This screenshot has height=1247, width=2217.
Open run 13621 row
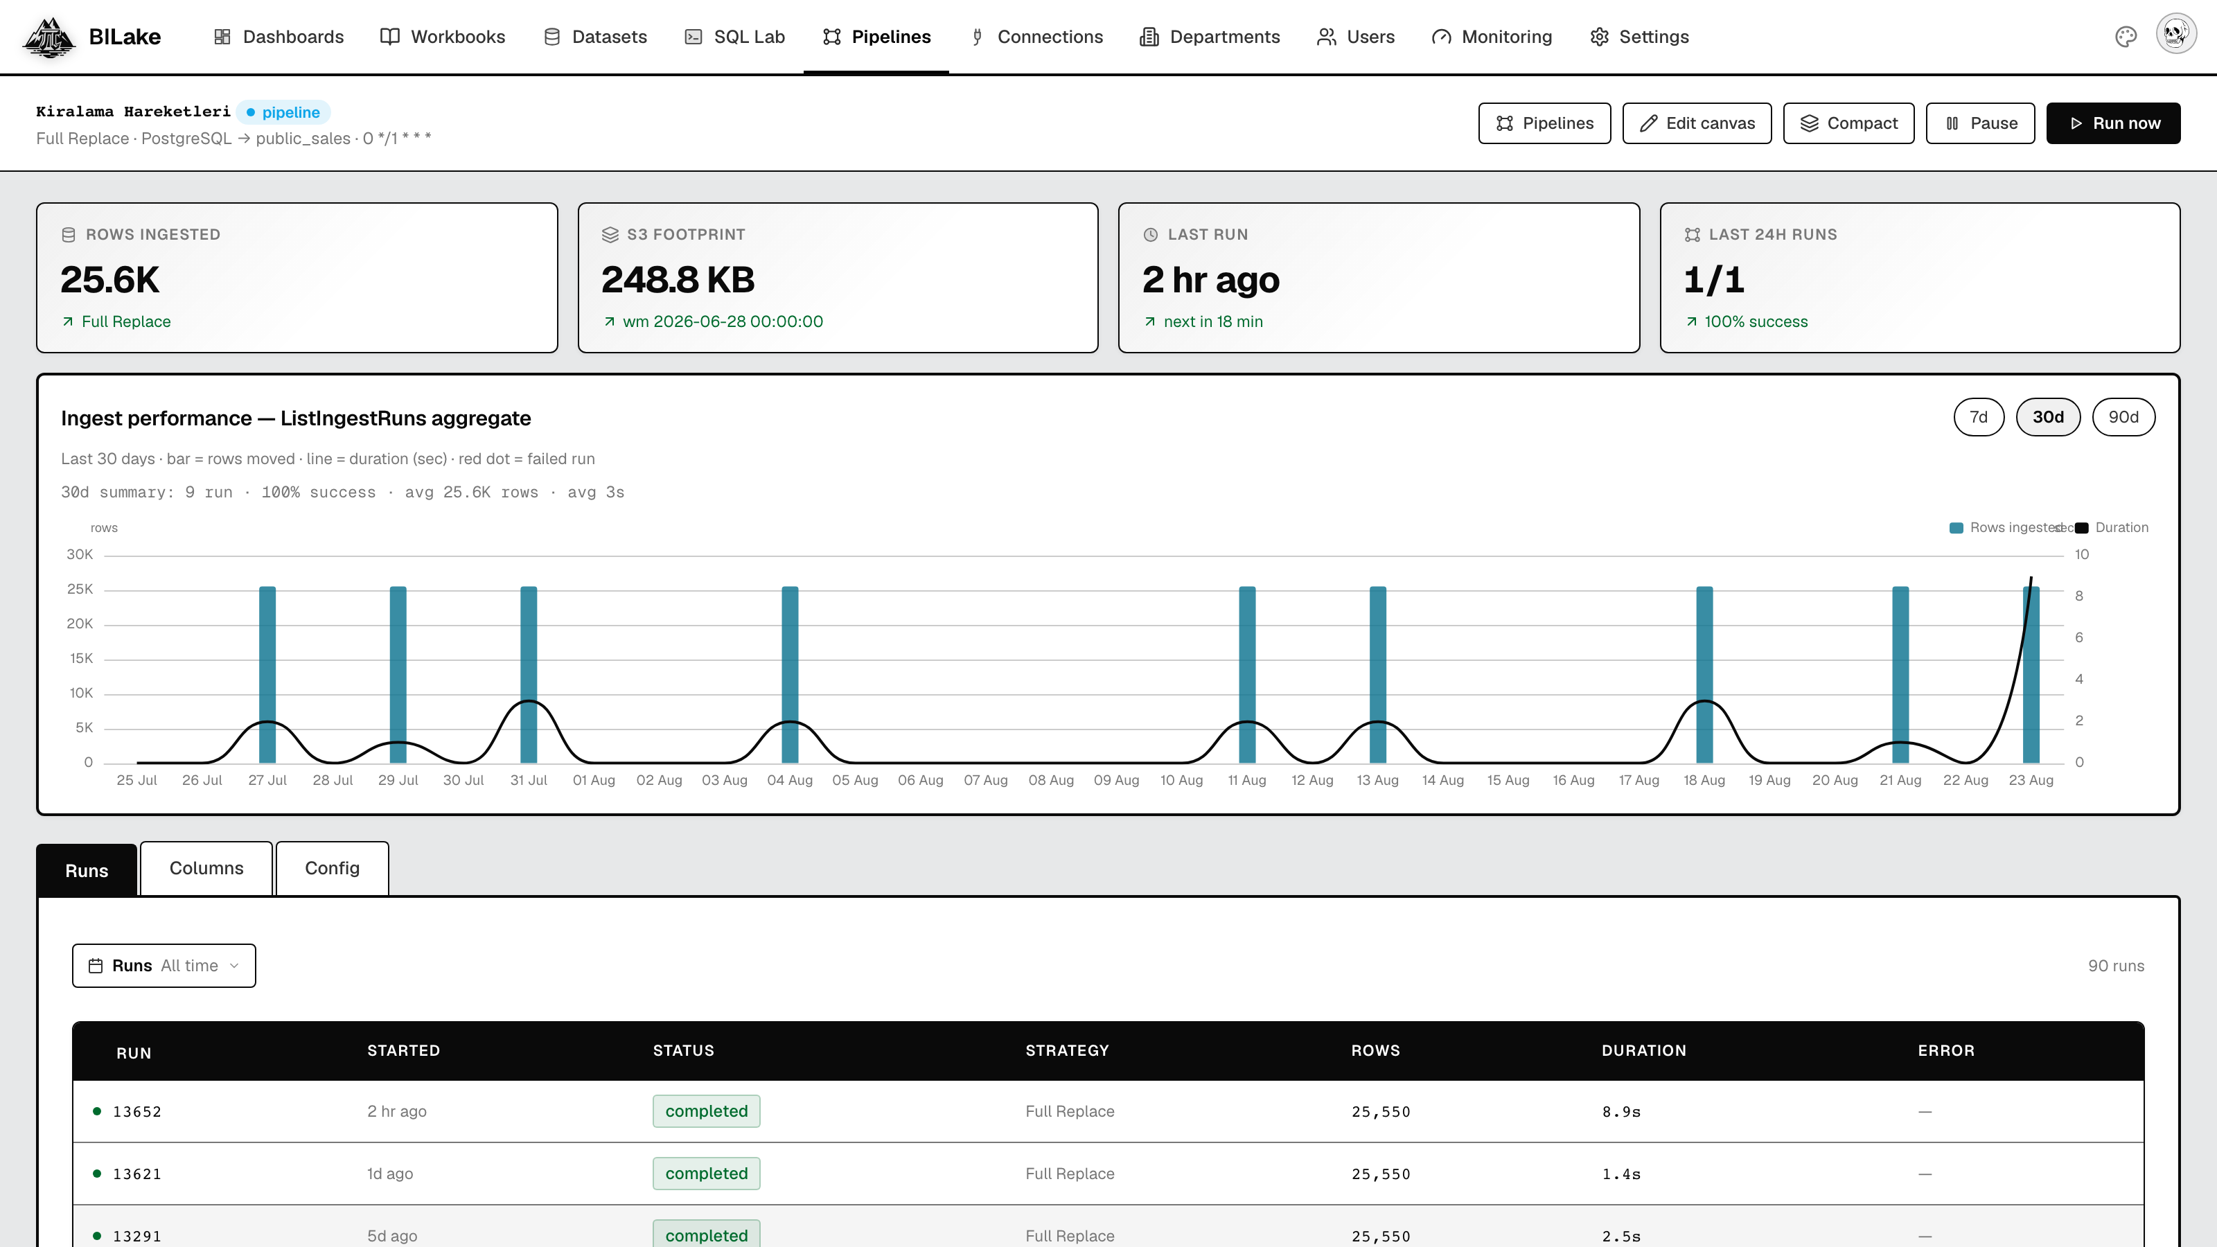(1108, 1174)
